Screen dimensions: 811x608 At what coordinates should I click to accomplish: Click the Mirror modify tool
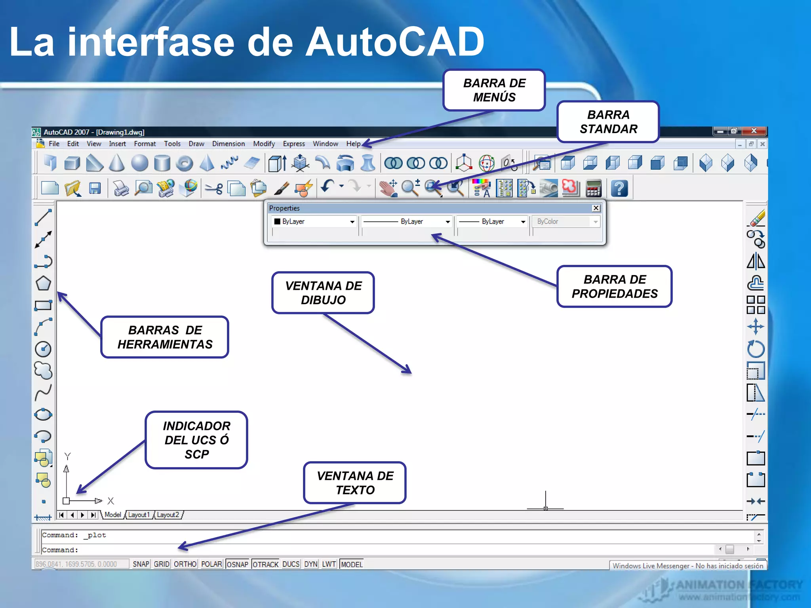pos(756,261)
